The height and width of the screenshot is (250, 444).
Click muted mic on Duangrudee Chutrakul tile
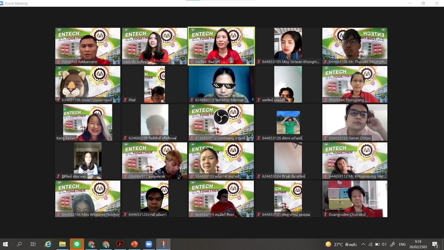coord(325,214)
